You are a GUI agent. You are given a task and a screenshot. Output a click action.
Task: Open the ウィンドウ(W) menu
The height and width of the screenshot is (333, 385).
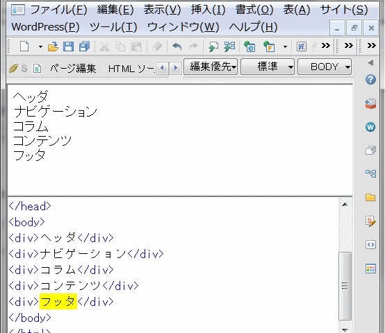183,27
